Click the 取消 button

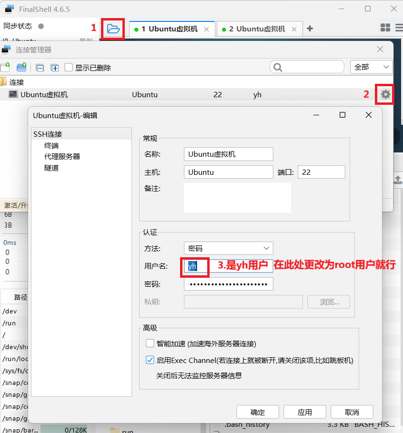click(352, 413)
